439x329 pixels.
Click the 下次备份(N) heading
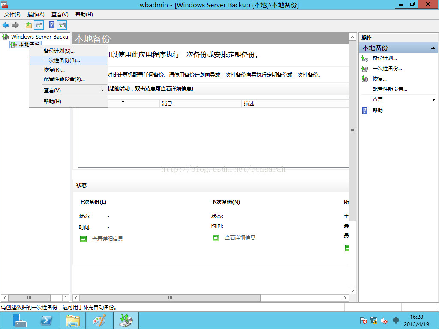click(x=226, y=202)
